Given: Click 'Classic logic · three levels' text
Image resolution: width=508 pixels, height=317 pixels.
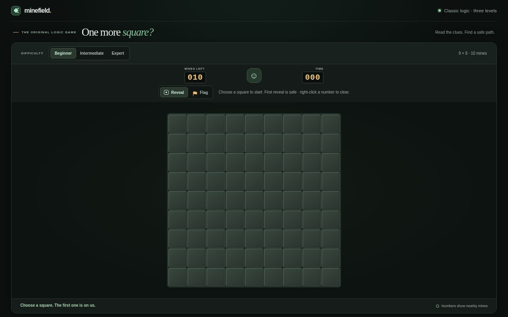Looking at the screenshot, I should tap(470, 11).
